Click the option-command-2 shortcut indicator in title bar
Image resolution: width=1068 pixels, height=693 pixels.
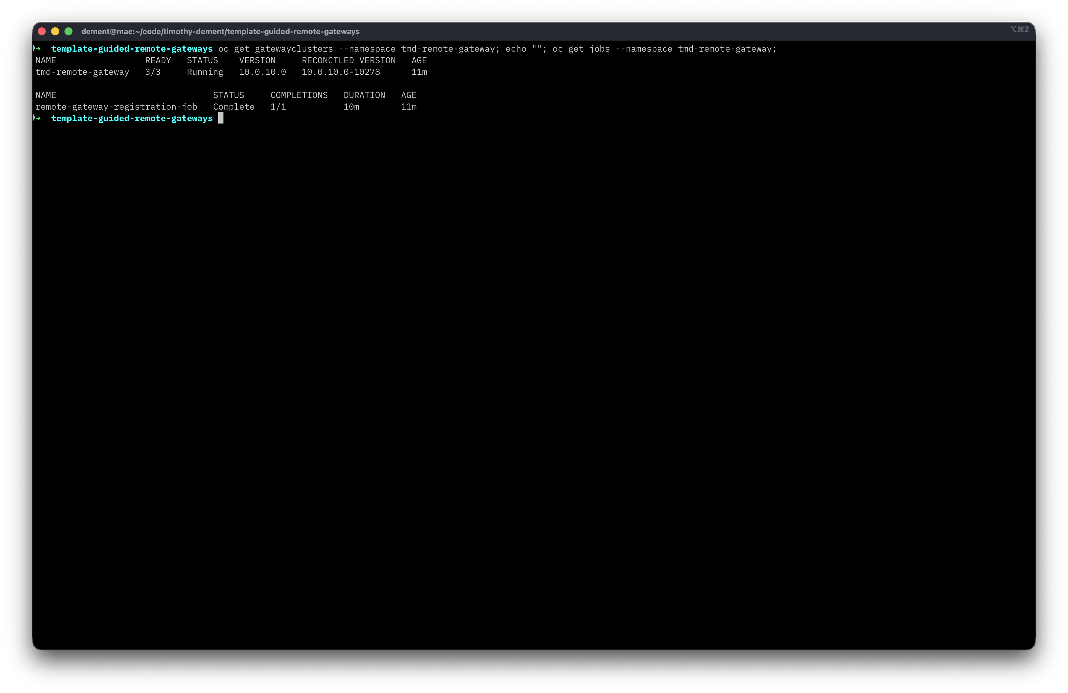point(1019,30)
